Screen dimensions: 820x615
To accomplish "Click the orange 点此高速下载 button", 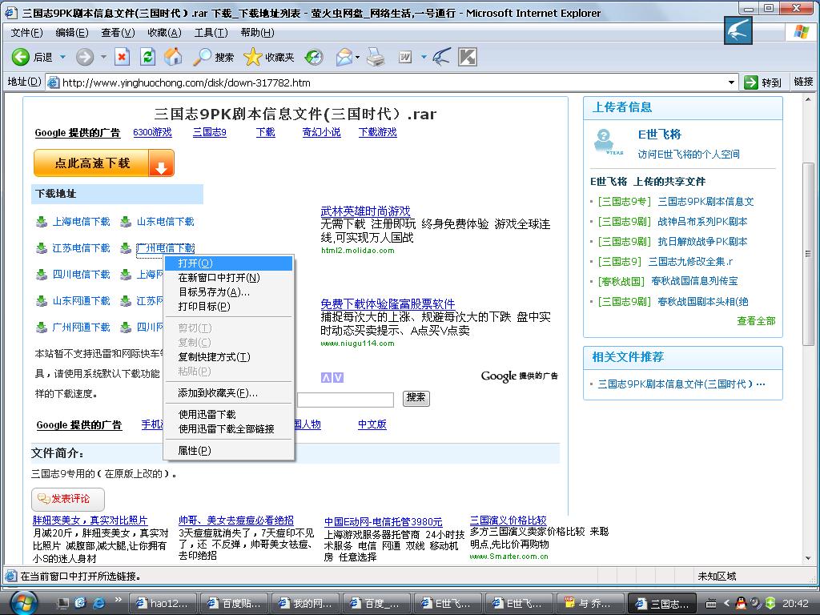I will (103, 163).
